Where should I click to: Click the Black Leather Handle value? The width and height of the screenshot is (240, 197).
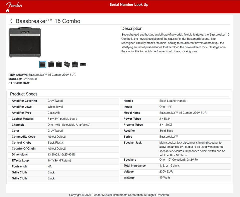pos(173,101)
